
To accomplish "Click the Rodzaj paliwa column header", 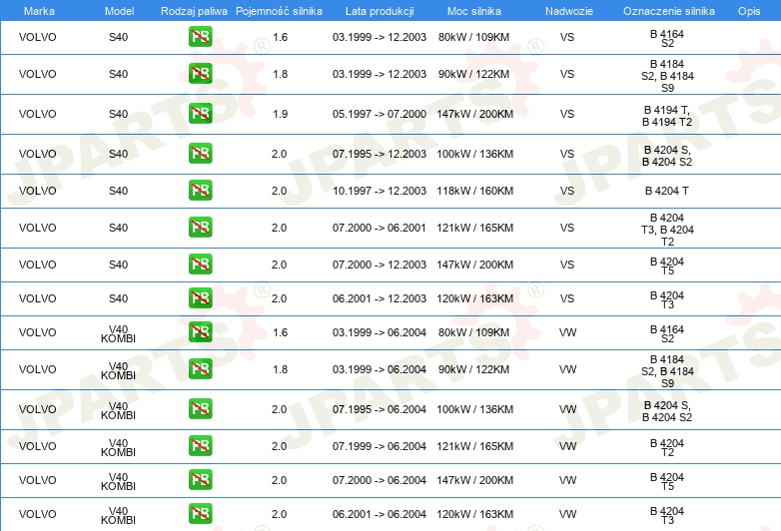I will (194, 10).
